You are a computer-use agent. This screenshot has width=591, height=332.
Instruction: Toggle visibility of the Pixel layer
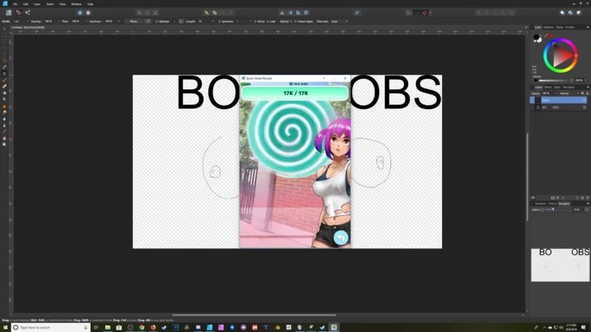tap(584, 100)
